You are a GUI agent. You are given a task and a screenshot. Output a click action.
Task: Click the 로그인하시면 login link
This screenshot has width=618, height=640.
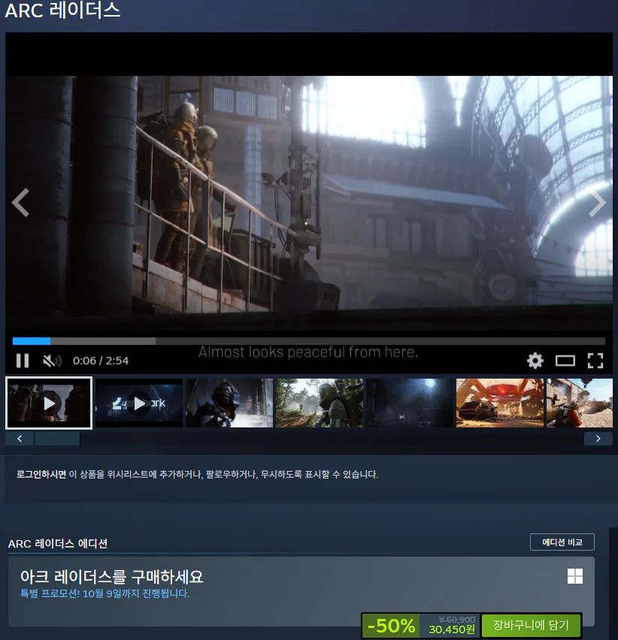[x=41, y=474]
